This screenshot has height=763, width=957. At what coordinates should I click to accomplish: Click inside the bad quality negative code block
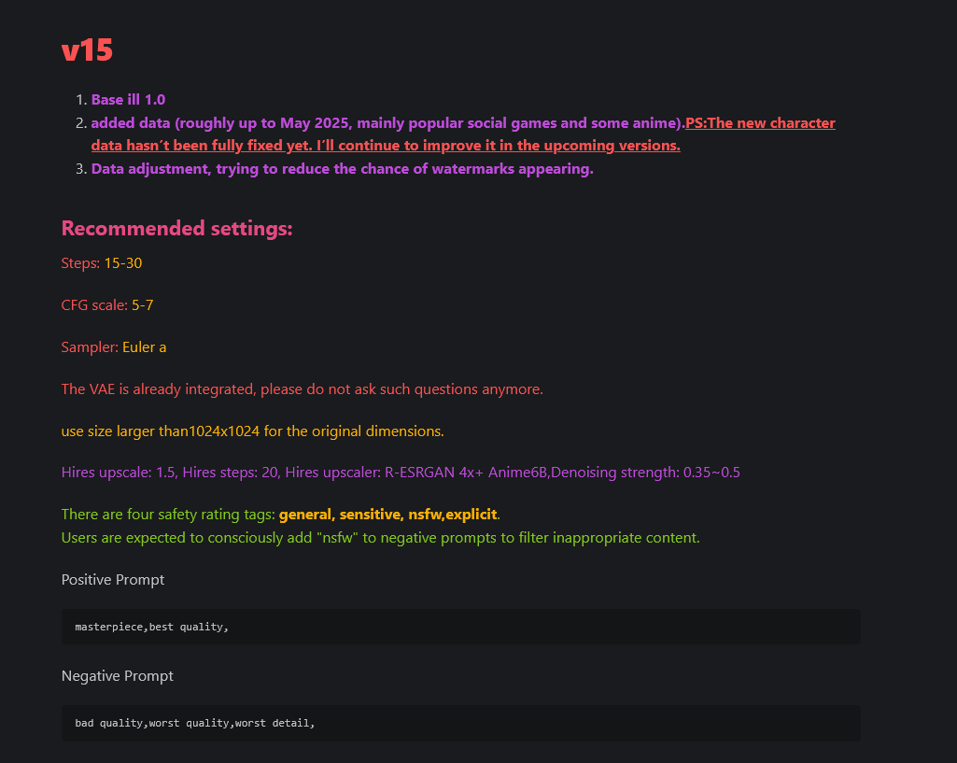pos(461,724)
